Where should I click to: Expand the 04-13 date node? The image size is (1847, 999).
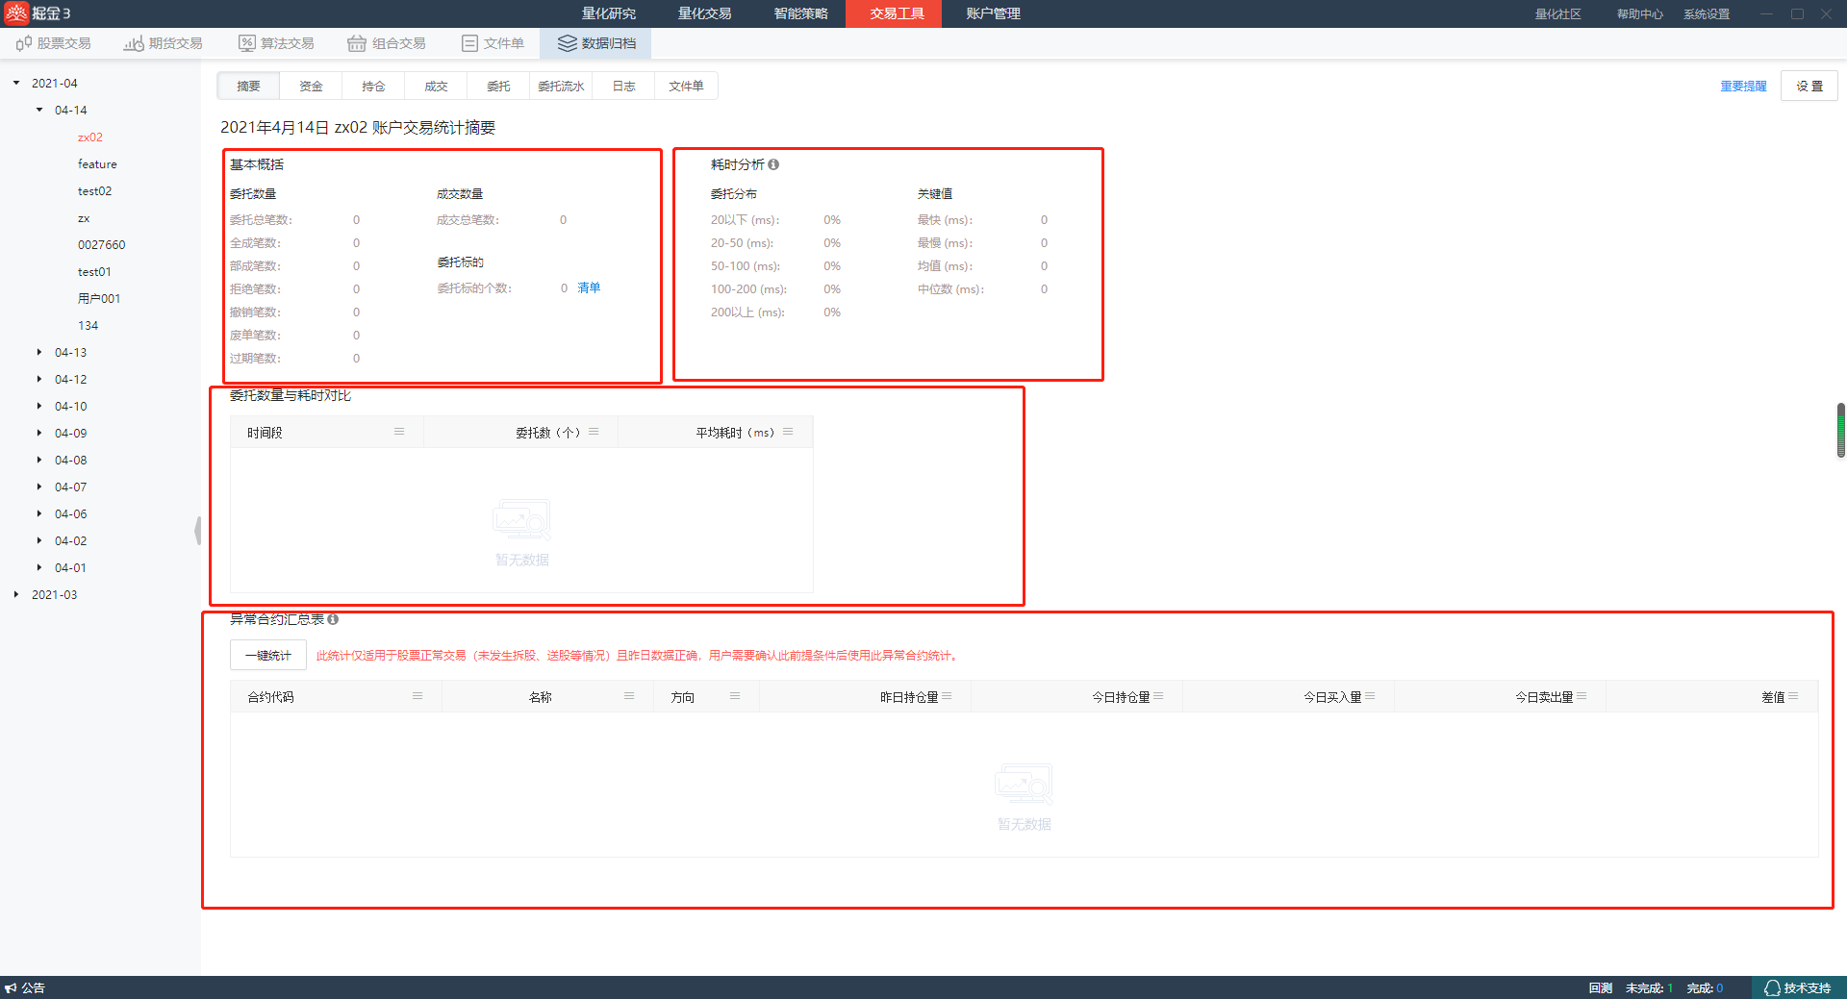coord(39,352)
